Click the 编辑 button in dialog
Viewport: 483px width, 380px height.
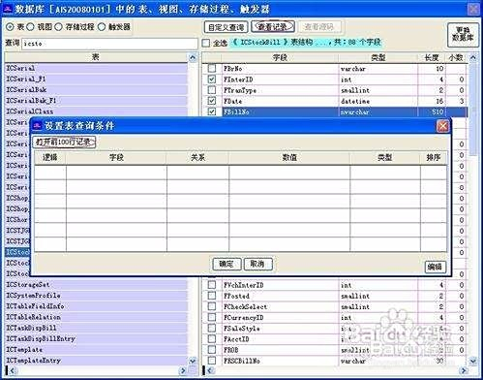435,267
